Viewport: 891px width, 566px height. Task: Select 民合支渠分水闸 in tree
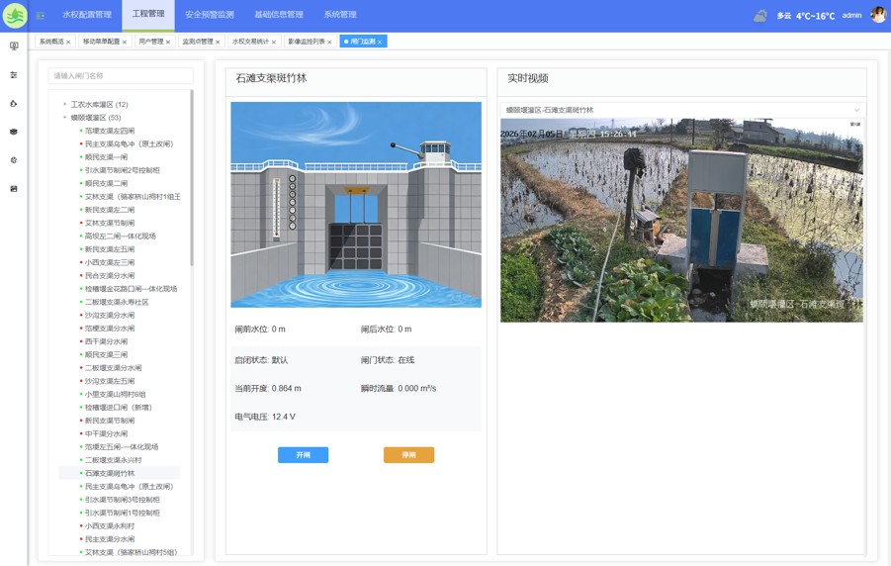[x=110, y=275]
